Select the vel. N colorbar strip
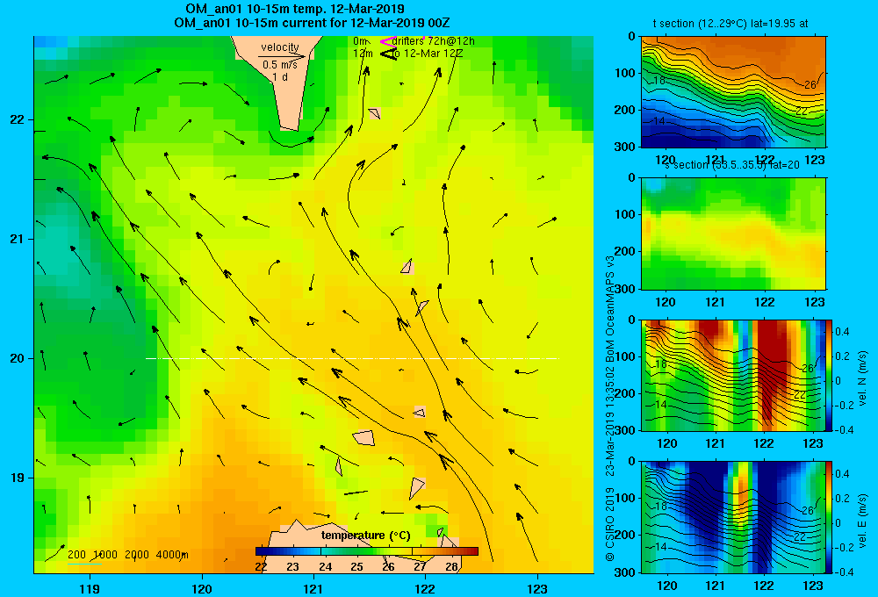This screenshot has width=878, height=597. pos(830,375)
